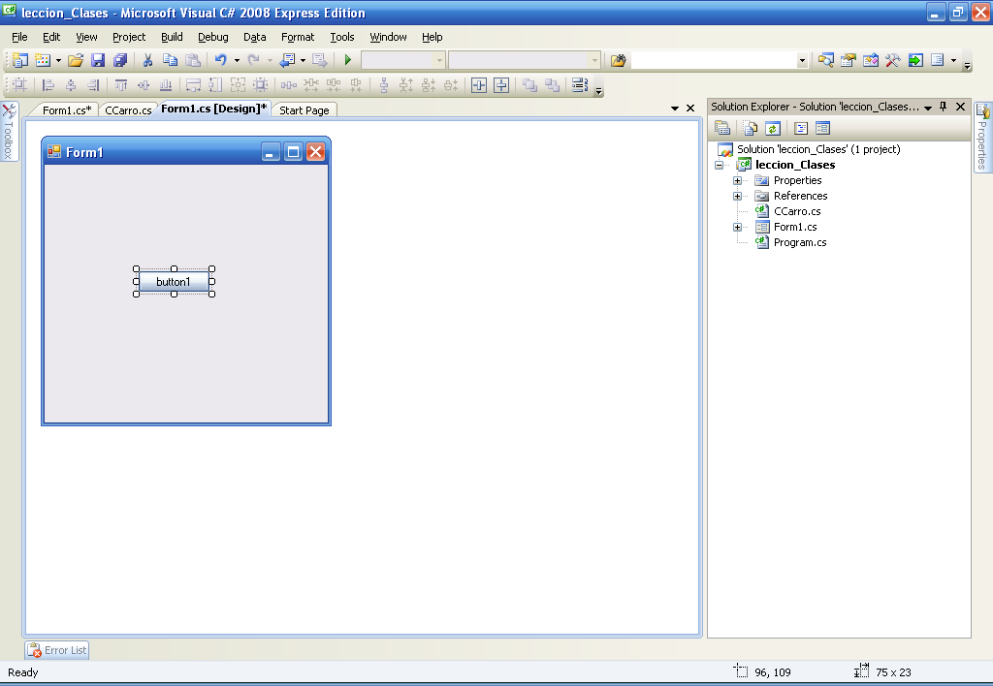
Task: Click inside the find text box
Action: 714,60
